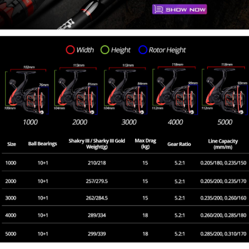This screenshot has height=249, width=249.
Task: Click the Height legend label
Action: pyautogui.click(x=121, y=50)
